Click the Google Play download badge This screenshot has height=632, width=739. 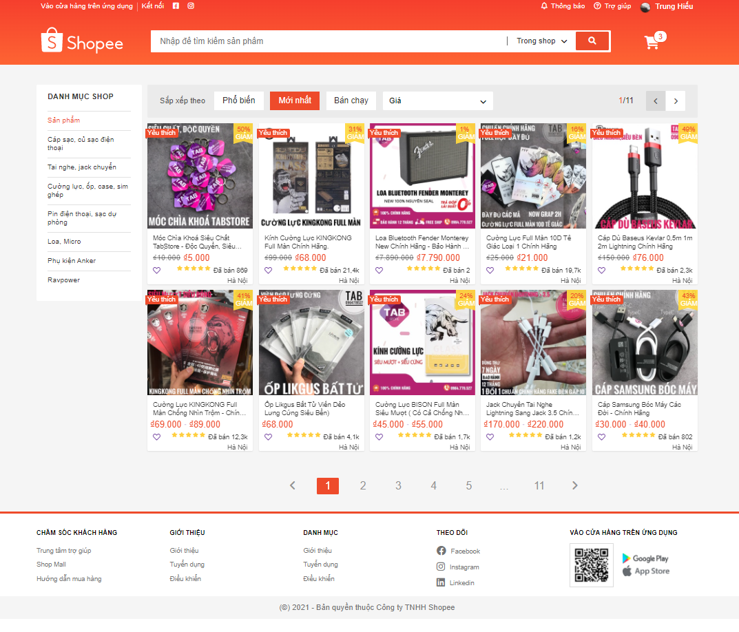pyautogui.click(x=645, y=557)
